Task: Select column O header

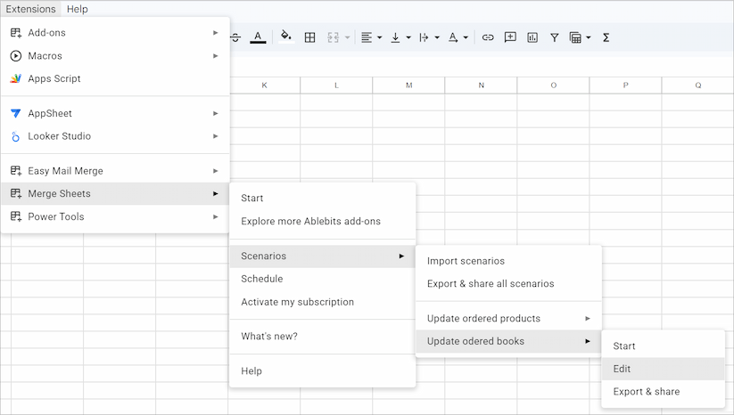Action: click(x=553, y=85)
